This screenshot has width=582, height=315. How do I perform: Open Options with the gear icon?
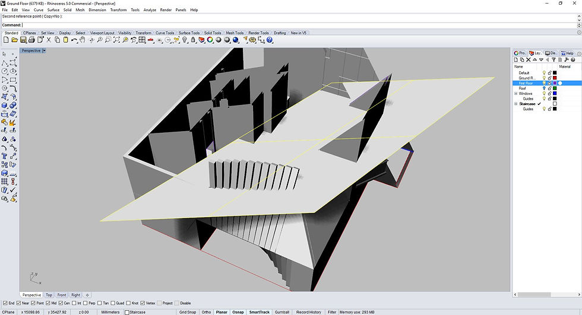[x=253, y=40]
